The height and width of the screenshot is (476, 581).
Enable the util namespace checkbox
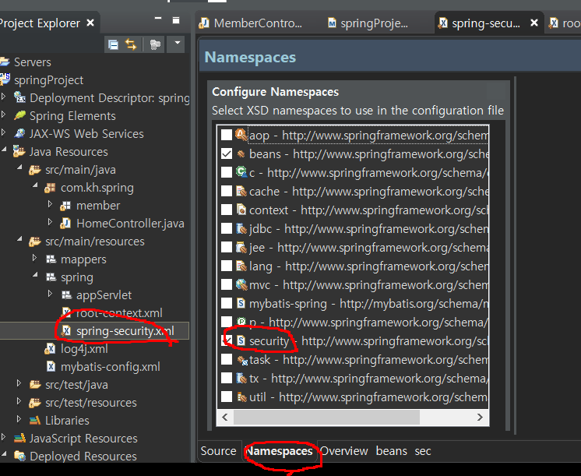click(227, 397)
